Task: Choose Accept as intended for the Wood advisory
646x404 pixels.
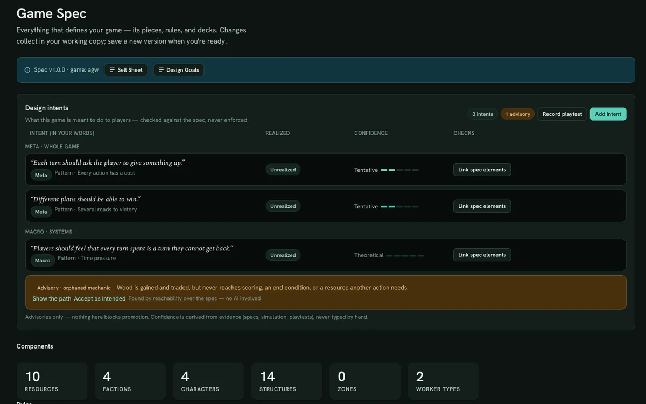Action: (x=100, y=298)
